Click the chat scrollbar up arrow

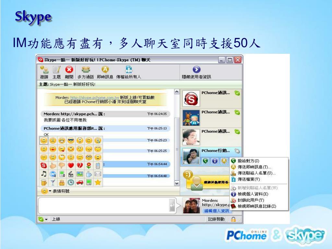(x=177, y=92)
